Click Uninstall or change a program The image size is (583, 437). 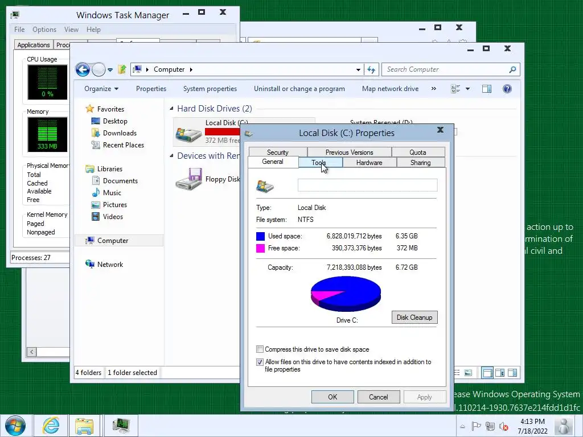(299, 89)
